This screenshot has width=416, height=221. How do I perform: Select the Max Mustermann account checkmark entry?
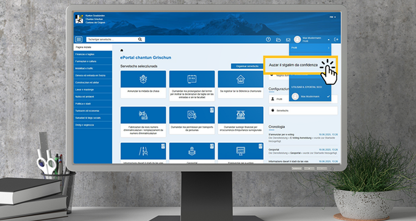point(310,96)
